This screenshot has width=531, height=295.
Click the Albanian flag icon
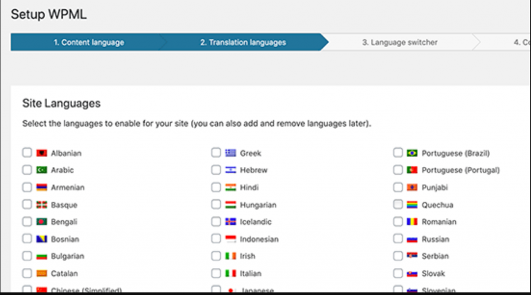click(x=41, y=153)
